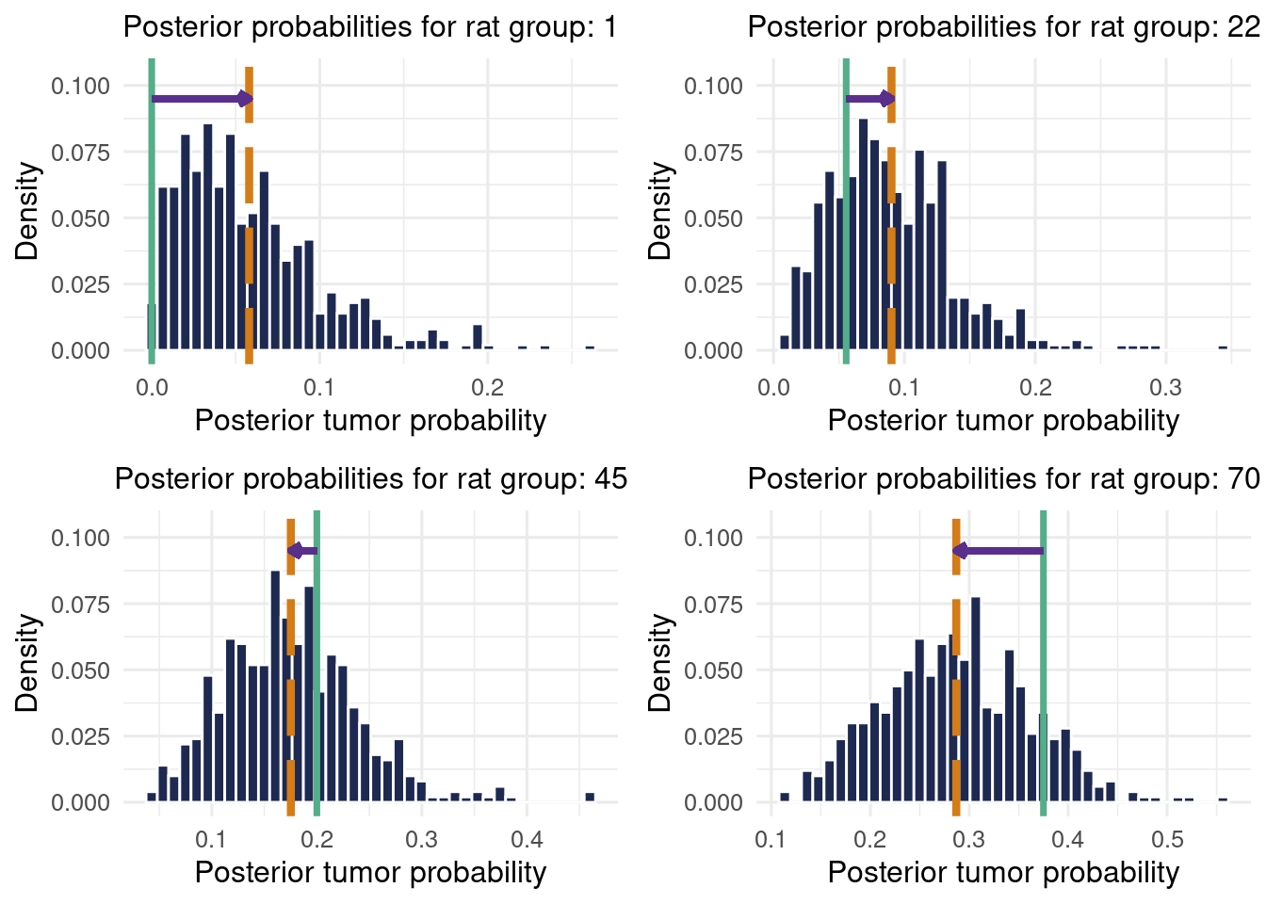The image size is (1266, 904).
Task: Select the green vertical line in group 70 plot
Action: (1043, 659)
